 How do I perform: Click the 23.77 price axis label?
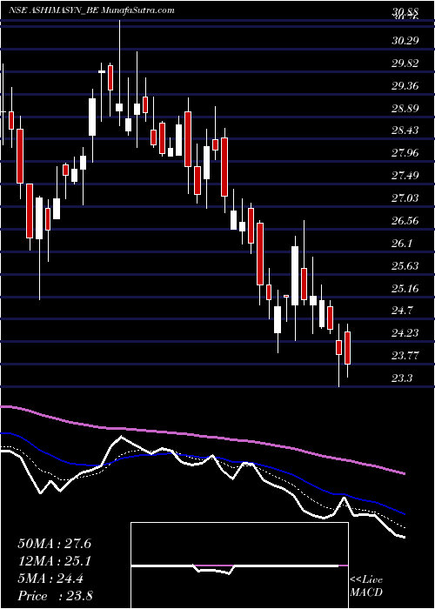click(x=406, y=355)
